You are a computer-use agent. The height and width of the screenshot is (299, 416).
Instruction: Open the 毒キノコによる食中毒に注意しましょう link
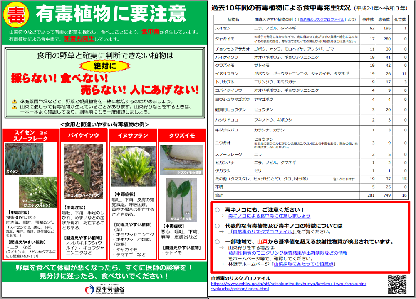(x=269, y=216)
